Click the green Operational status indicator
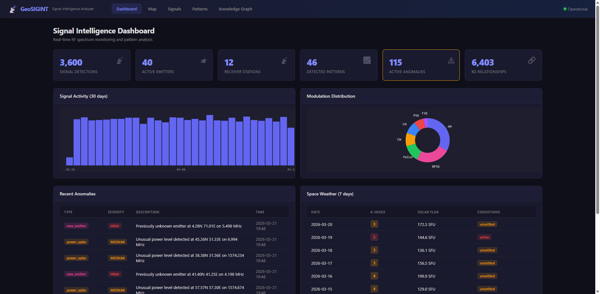The height and width of the screenshot is (294, 600). tap(565, 9)
